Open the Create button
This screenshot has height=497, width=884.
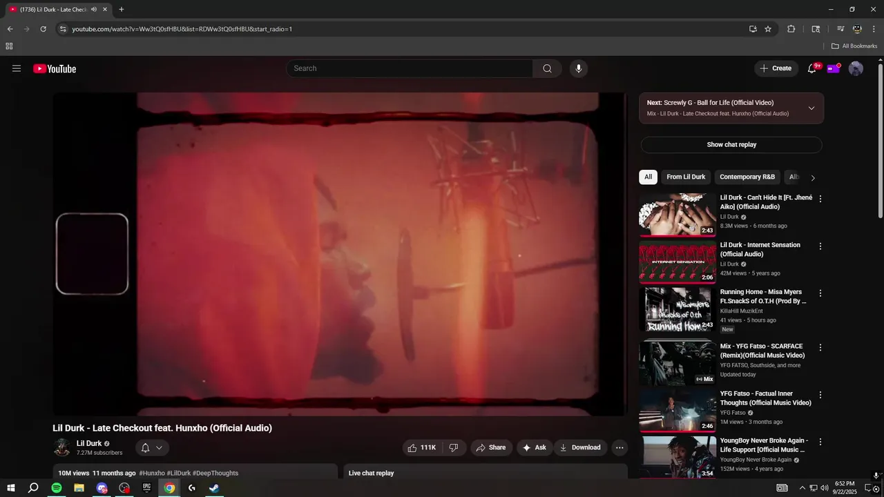pyautogui.click(x=776, y=68)
